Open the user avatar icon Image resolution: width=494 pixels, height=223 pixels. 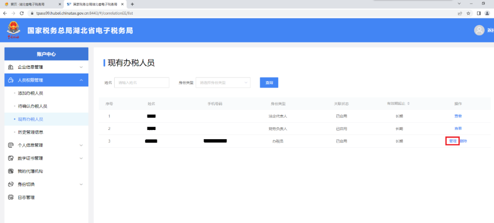pyautogui.click(x=479, y=30)
